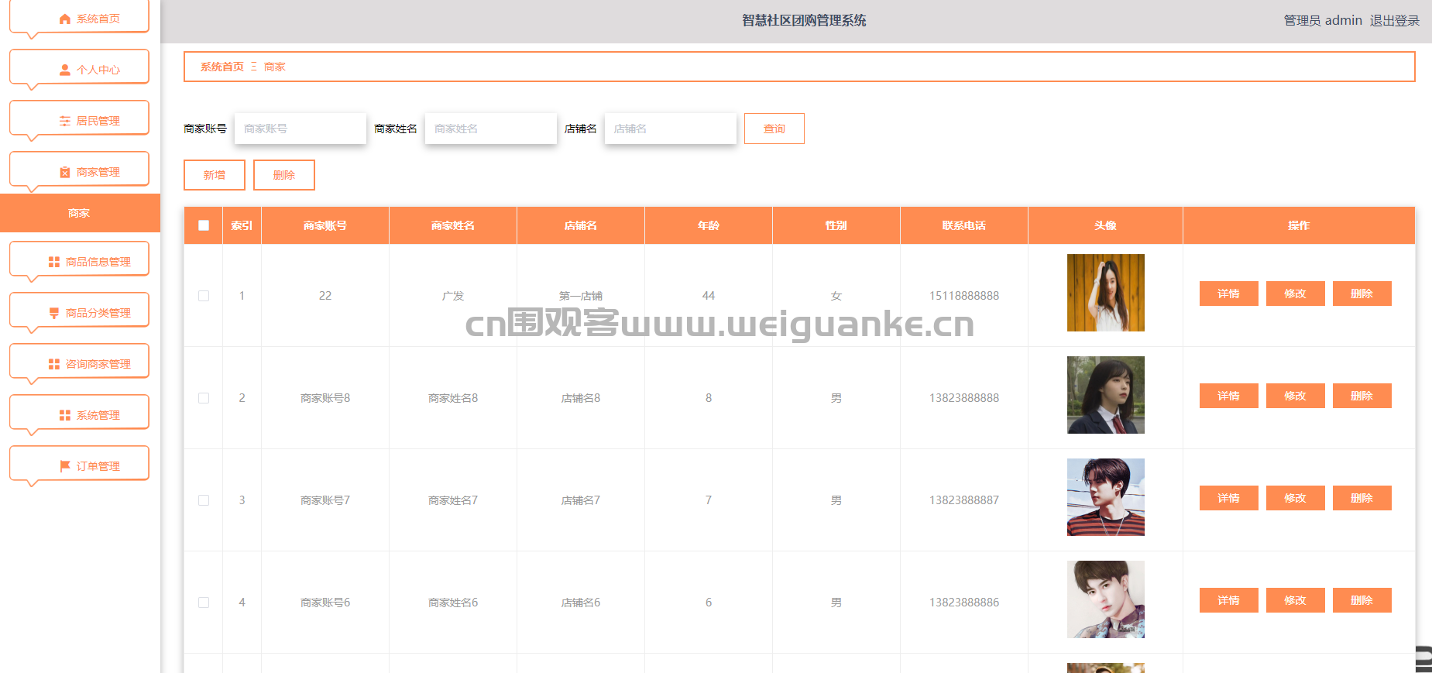The image size is (1432, 673).
Task: Click the sliders icon beside 居民管理
Action: pyautogui.click(x=65, y=121)
